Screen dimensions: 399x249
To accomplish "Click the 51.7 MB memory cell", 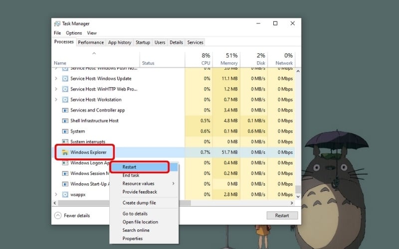I will point(226,152).
